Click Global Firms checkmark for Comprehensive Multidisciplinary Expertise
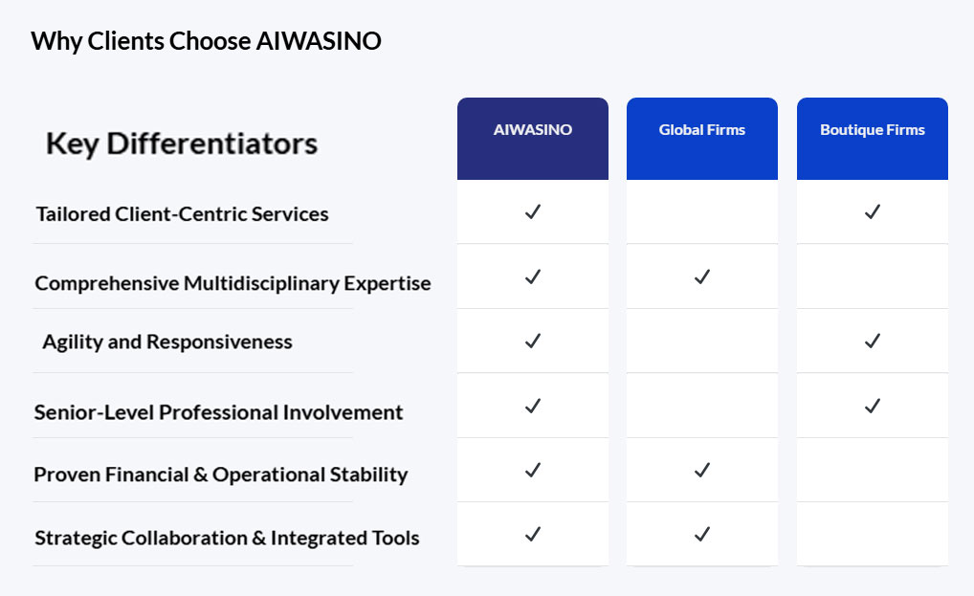Viewport: 974px width, 596px height. tap(702, 276)
